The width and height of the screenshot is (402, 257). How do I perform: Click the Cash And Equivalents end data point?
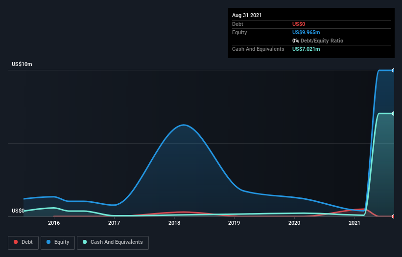394,113
